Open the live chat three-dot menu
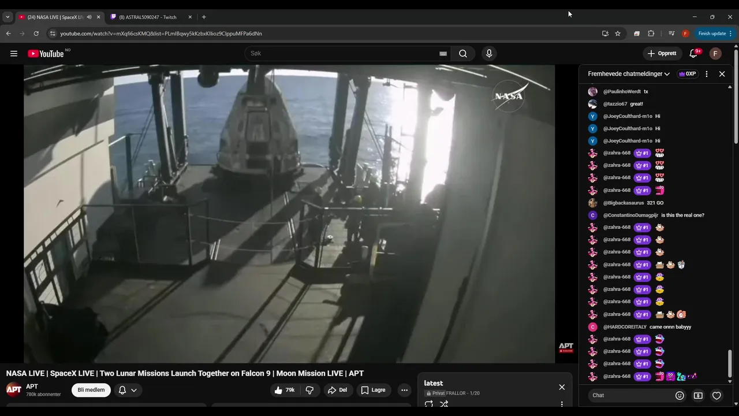The height and width of the screenshot is (416, 739). (x=707, y=74)
